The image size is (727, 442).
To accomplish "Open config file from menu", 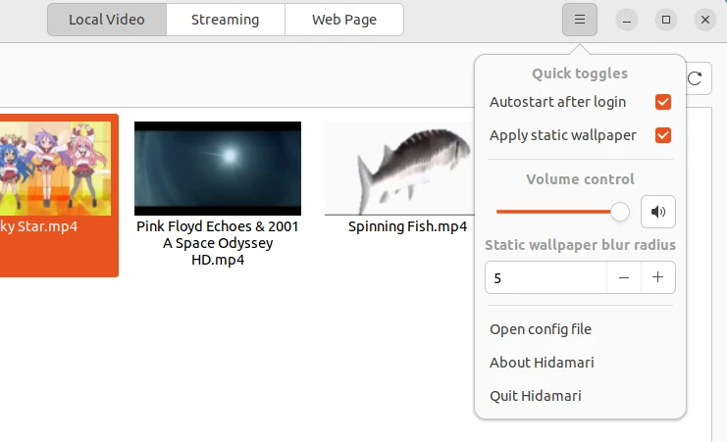I will [x=541, y=329].
